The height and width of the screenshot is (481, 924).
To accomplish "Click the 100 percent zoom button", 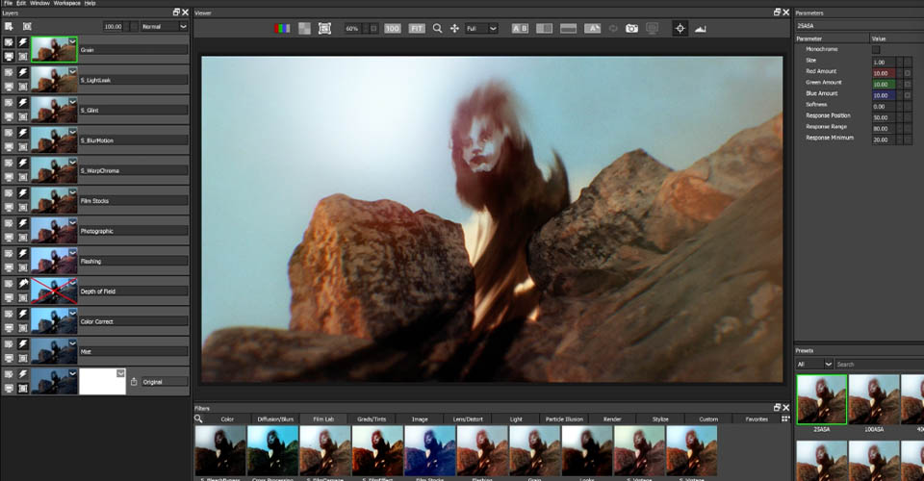I will click(x=393, y=28).
